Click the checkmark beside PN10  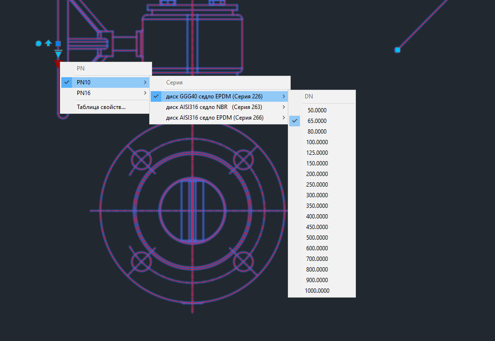pyautogui.click(x=67, y=82)
